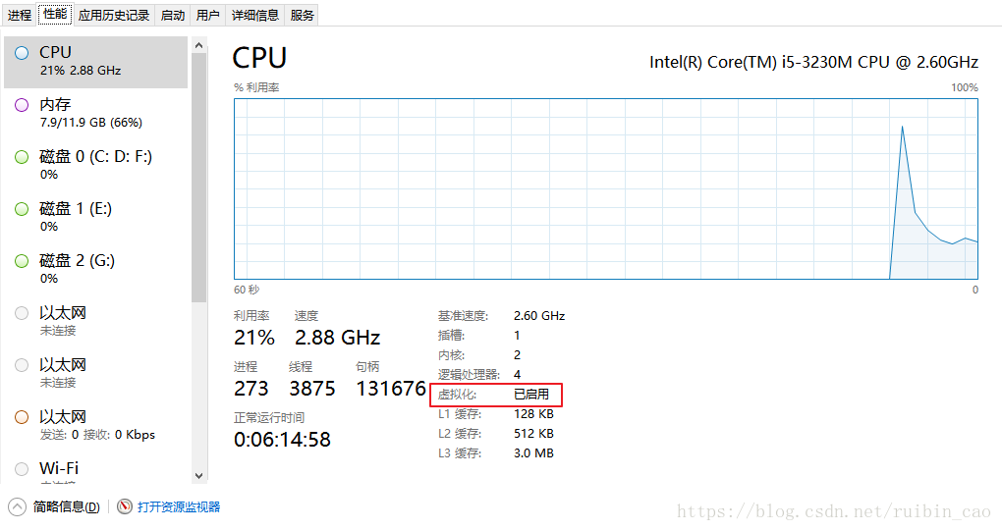Image resolution: width=1002 pixels, height=531 pixels.
Task: Click the 简略信息 text button
Action: [x=66, y=506]
